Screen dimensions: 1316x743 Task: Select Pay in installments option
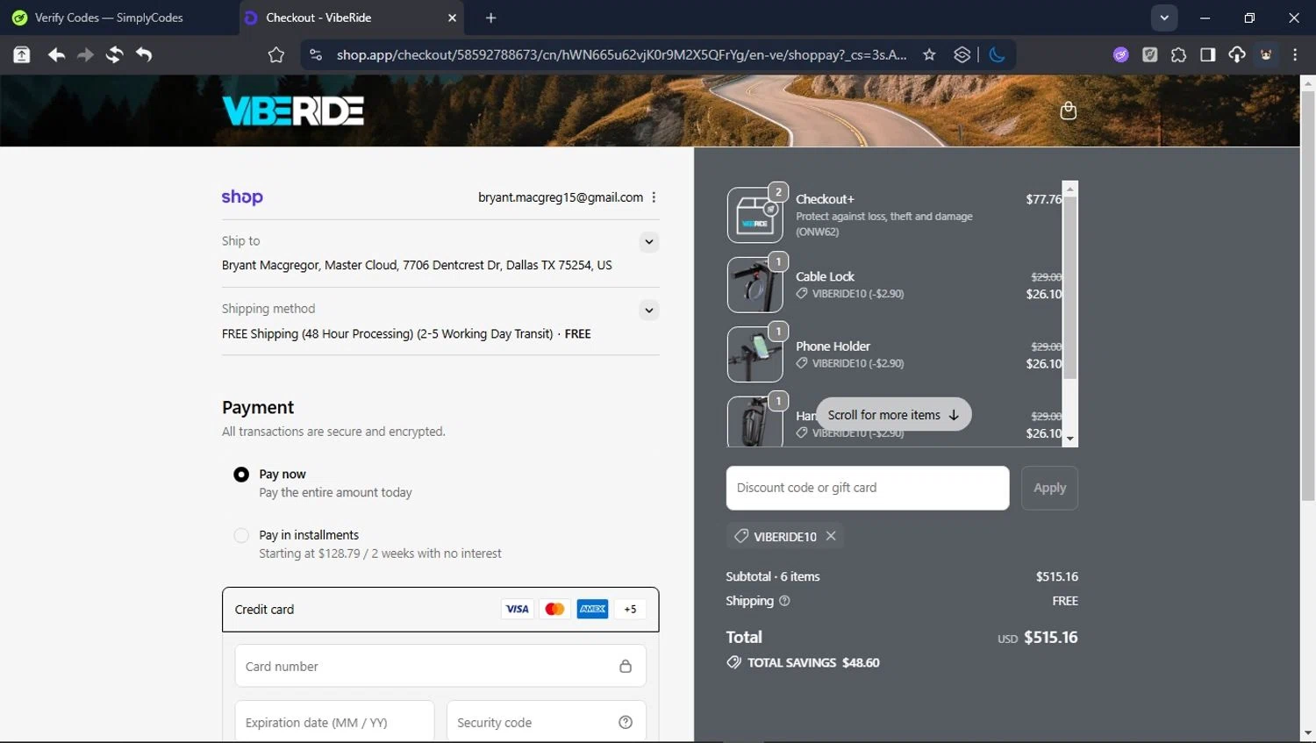click(241, 535)
